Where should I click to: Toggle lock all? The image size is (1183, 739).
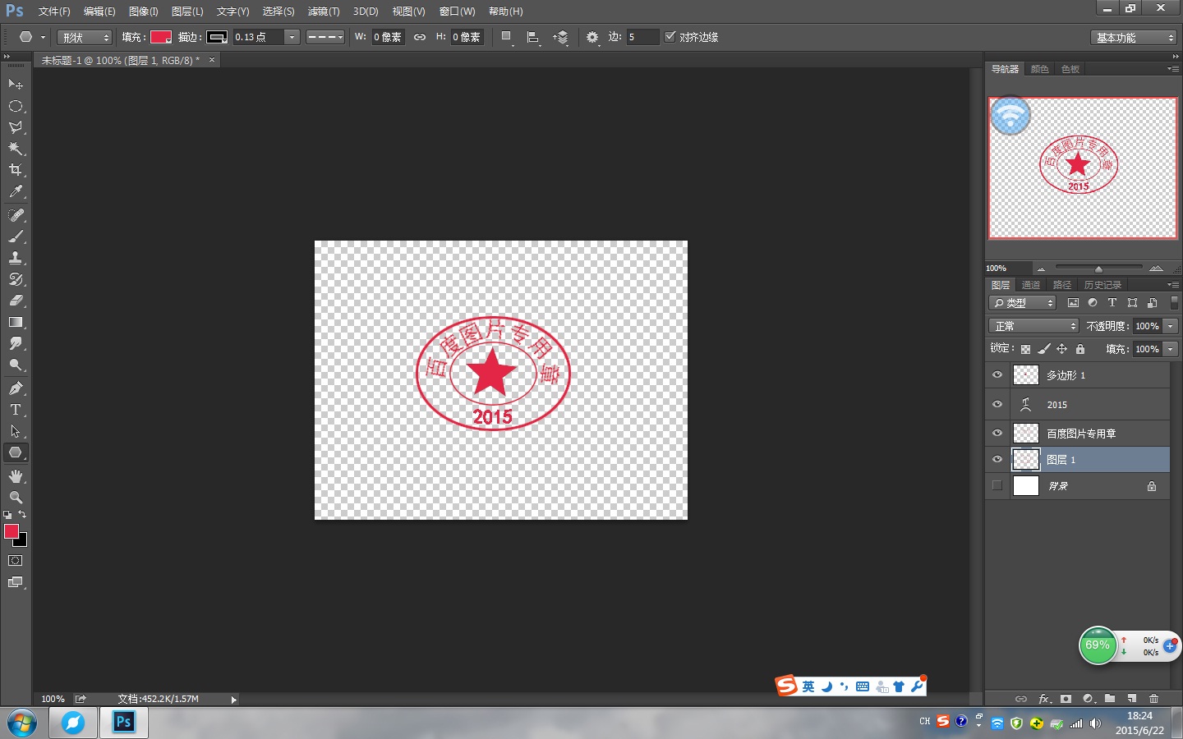[x=1080, y=349]
